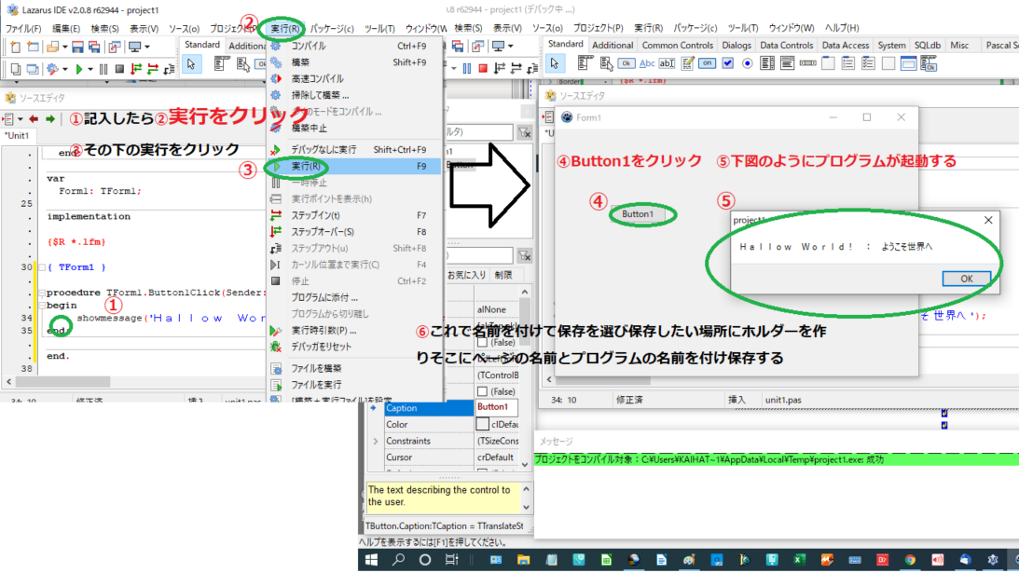This screenshot has height=573, width=1019.
Task: Click the grey Stop square in left toolbar
Action: coord(119,68)
